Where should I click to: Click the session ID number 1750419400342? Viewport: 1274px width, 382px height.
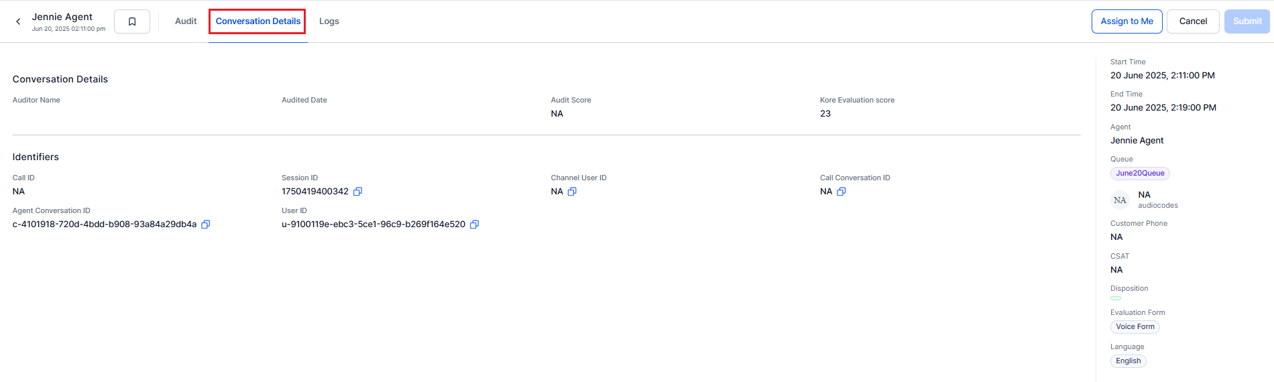click(315, 192)
